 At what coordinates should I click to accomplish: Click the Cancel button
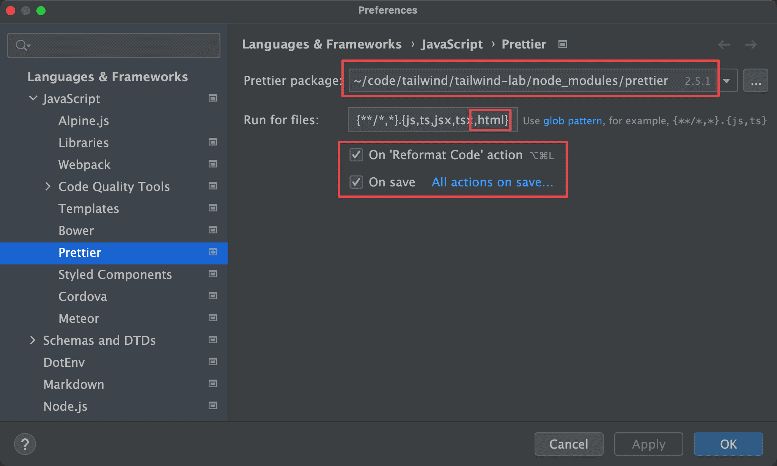[569, 444]
